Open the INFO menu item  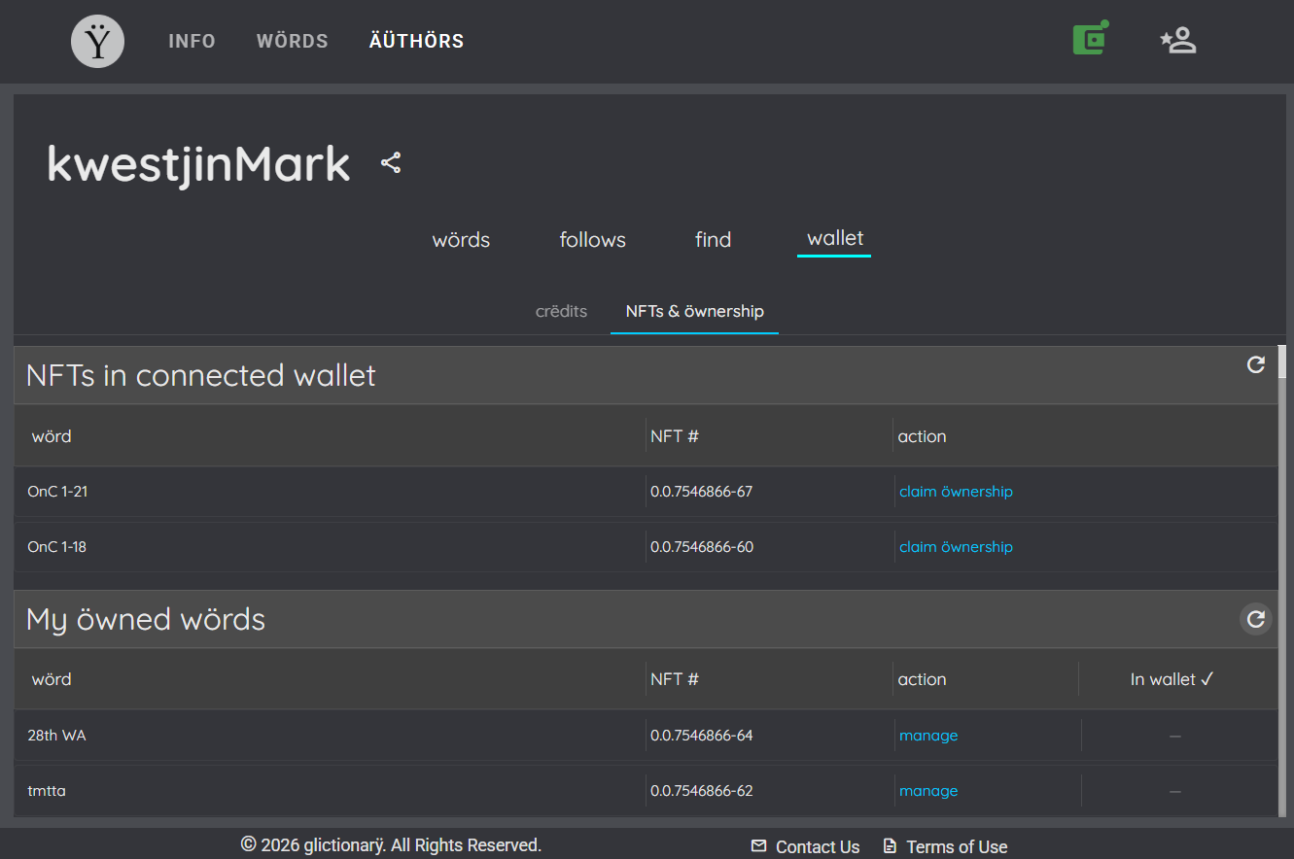(x=192, y=41)
